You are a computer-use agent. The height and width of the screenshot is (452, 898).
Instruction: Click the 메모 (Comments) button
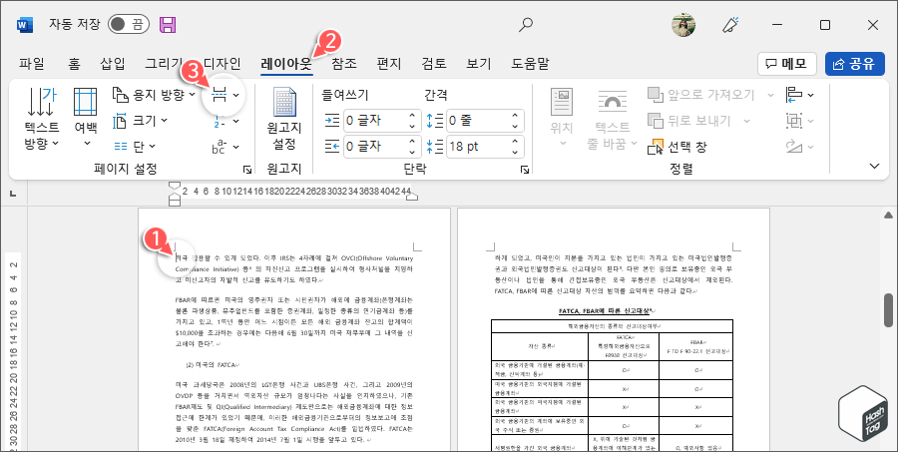787,64
